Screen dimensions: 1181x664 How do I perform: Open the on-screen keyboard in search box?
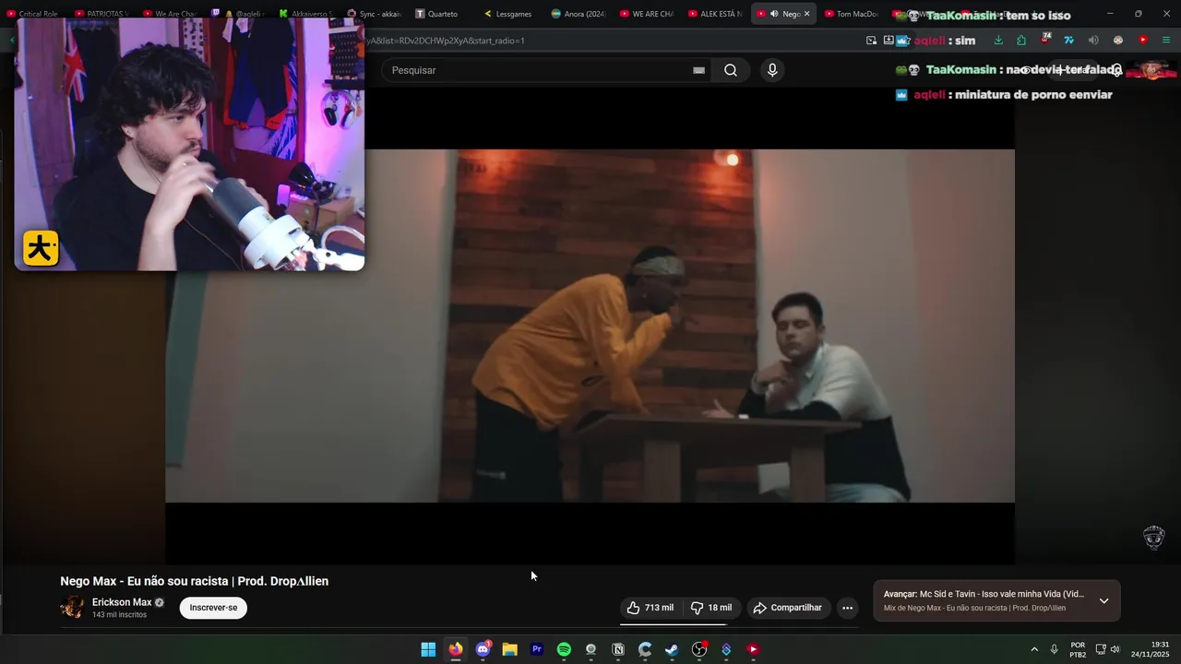(698, 70)
